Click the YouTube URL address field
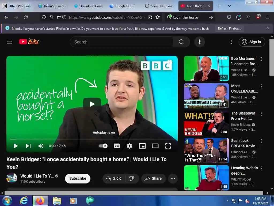Viewport: 274px width, 206px height. (106, 17)
